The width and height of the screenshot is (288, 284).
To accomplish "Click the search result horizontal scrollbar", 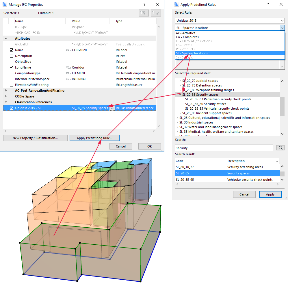I will tap(227, 184).
